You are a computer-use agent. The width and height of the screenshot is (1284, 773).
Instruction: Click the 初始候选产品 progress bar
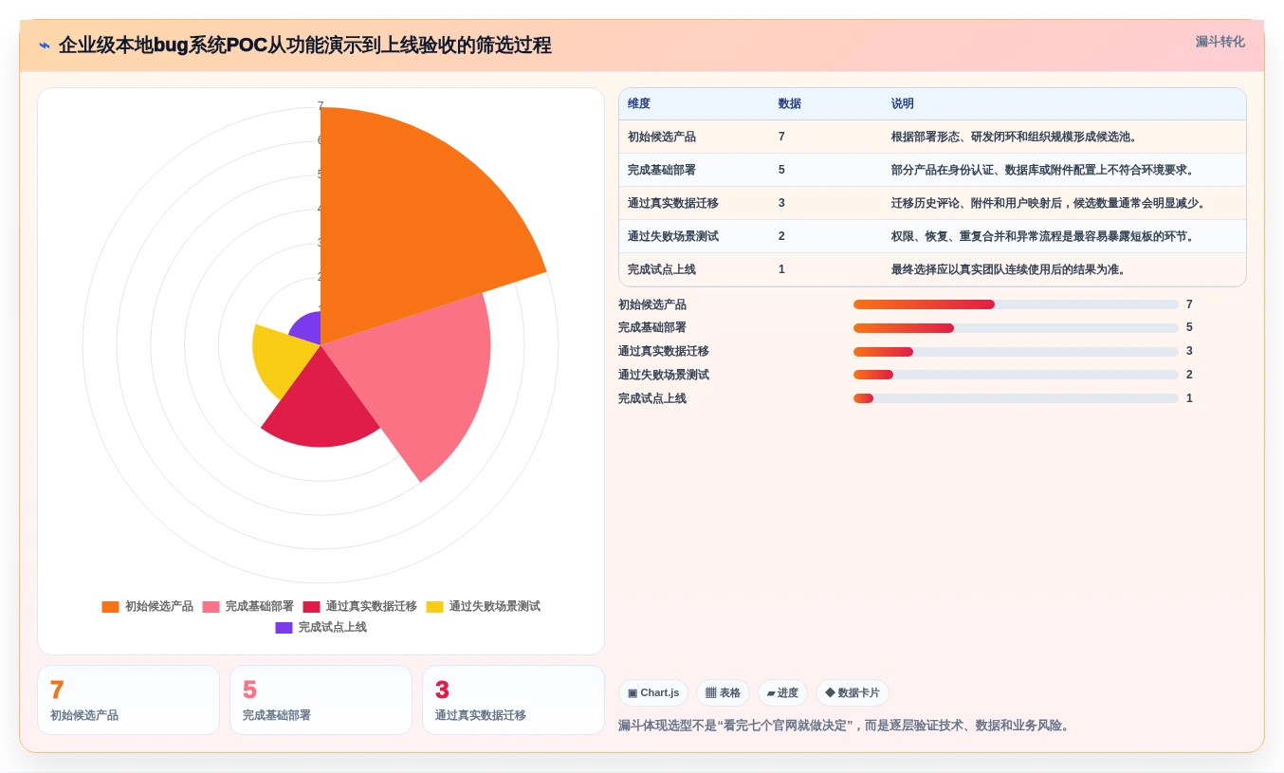tap(1016, 304)
